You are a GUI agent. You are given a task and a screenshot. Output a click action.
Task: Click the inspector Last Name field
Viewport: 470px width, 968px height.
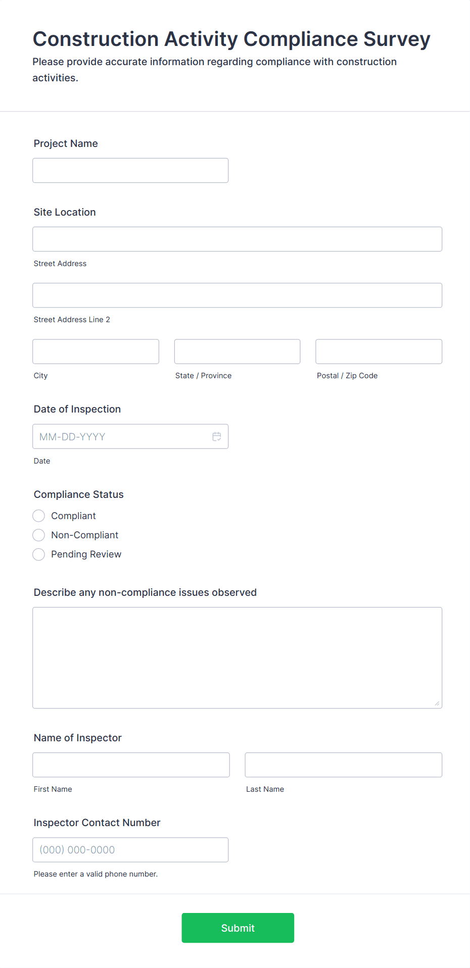click(343, 765)
